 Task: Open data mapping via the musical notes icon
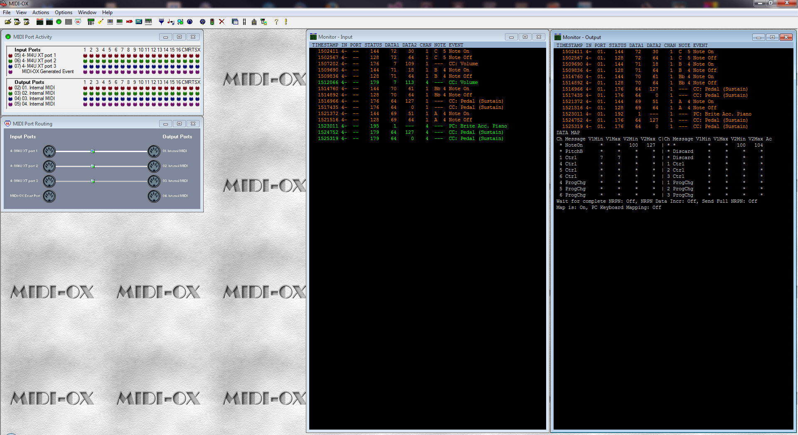(171, 22)
